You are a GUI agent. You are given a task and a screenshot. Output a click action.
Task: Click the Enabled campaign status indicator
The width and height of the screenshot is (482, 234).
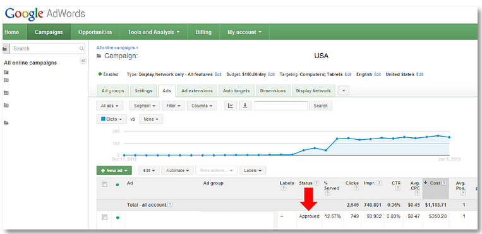click(x=109, y=74)
